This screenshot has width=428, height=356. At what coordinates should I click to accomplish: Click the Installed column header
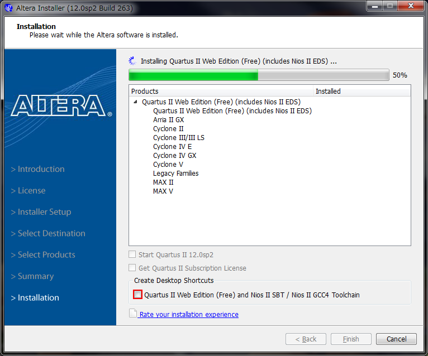tap(362, 91)
